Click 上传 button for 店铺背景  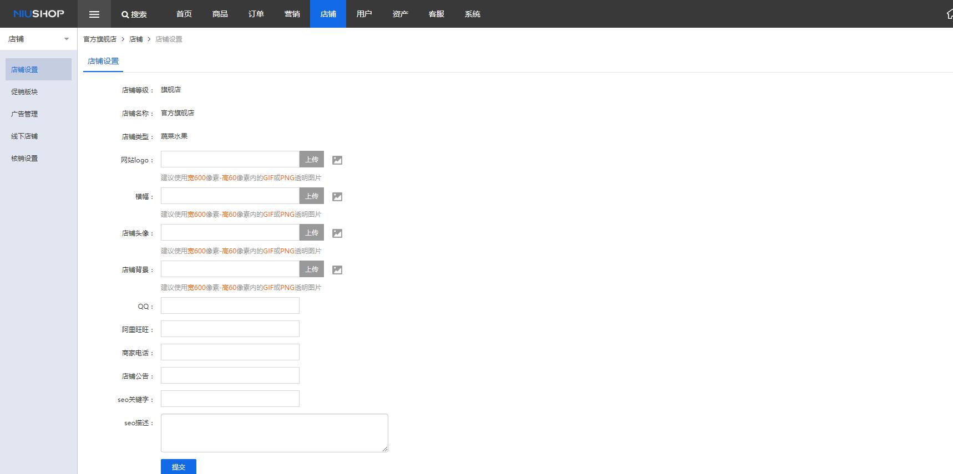point(312,269)
